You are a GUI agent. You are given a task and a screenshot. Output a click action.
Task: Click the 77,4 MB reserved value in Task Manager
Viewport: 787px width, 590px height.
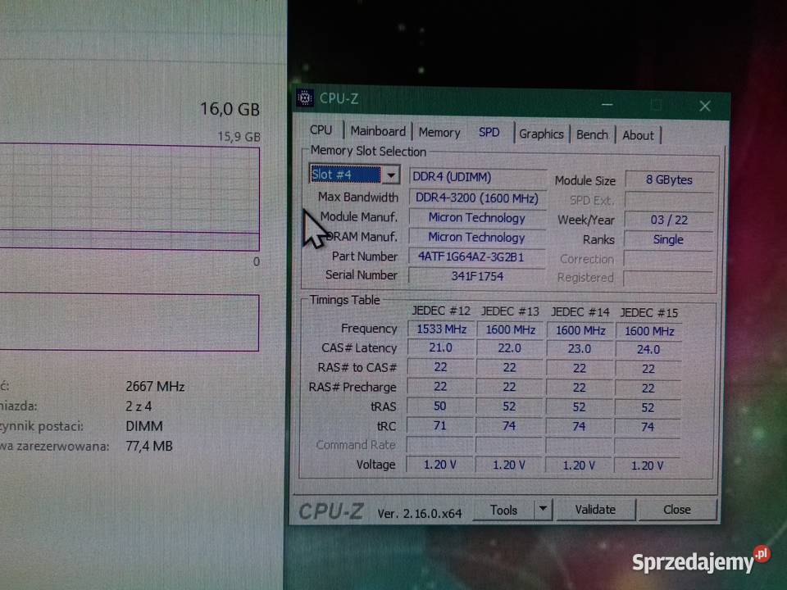pyautogui.click(x=149, y=446)
